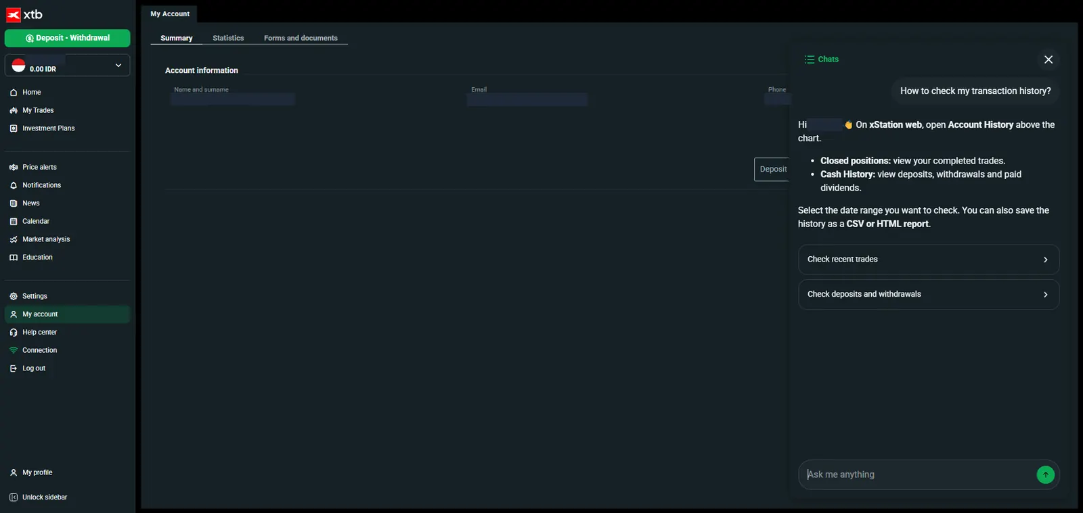Click the Education book icon
Viewport: 1083px width, 513px height.
pyautogui.click(x=14, y=258)
